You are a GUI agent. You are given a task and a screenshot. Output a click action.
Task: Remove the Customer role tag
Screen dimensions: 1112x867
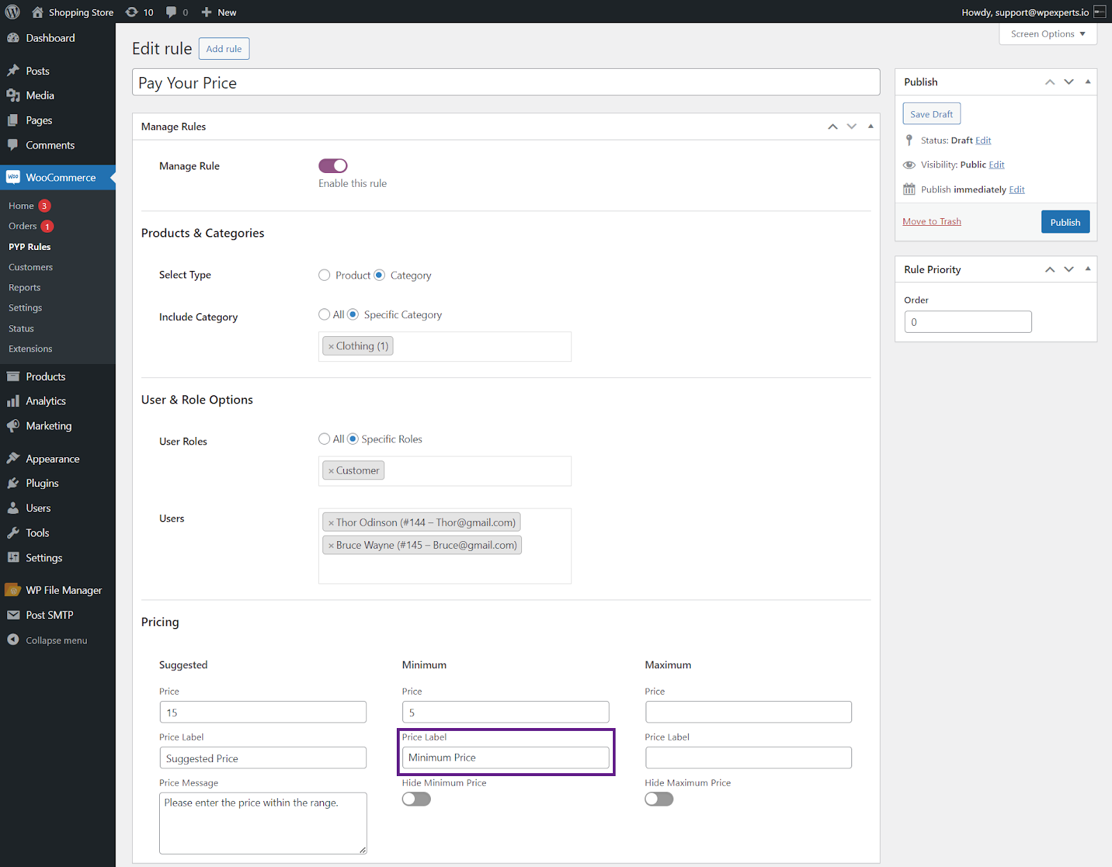coord(332,470)
